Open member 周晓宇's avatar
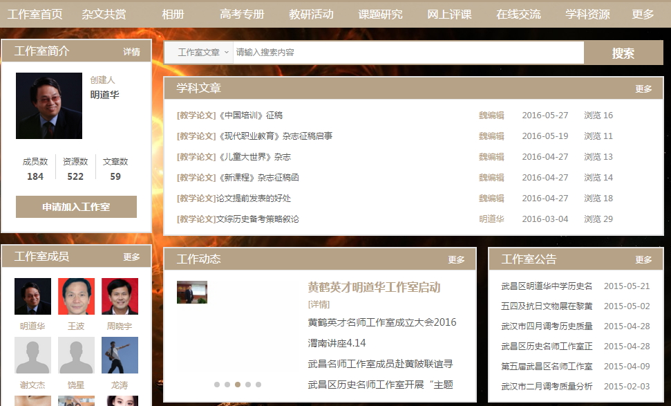Image resolution: width=671 pixels, height=406 pixels. coord(120,296)
